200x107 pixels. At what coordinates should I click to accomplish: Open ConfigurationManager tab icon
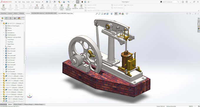[x=11, y=18]
